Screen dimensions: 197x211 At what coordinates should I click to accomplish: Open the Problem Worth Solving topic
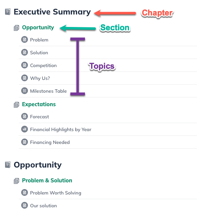click(56, 193)
